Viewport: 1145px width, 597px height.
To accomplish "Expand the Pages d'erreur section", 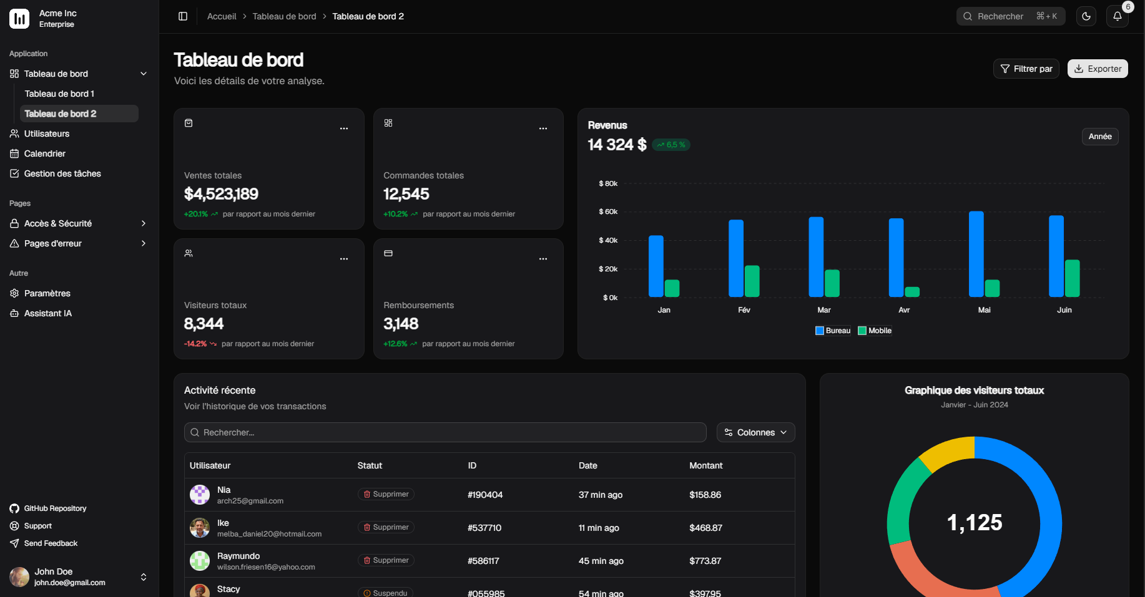I will point(144,243).
